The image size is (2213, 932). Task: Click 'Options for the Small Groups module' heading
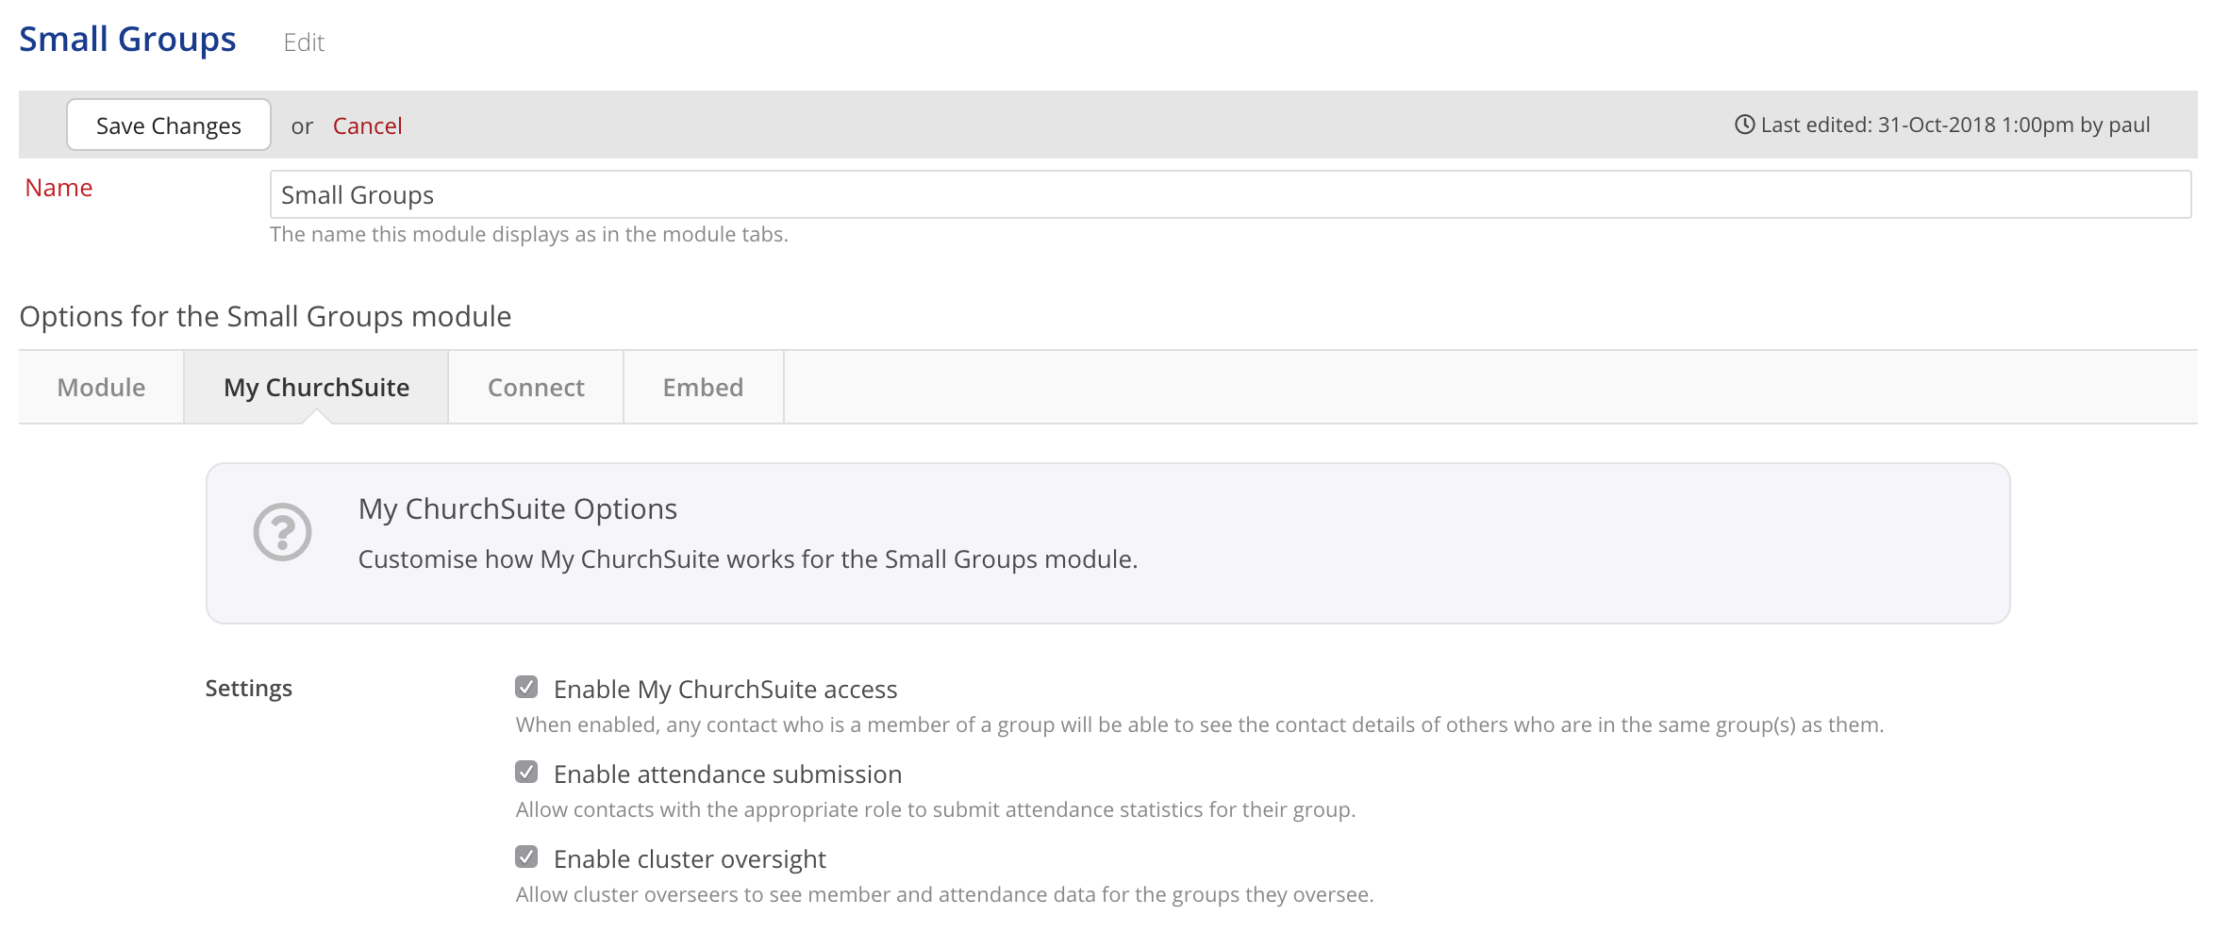[265, 316]
